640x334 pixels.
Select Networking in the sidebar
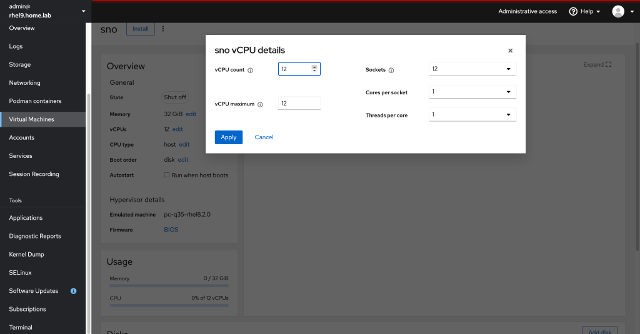coord(24,83)
